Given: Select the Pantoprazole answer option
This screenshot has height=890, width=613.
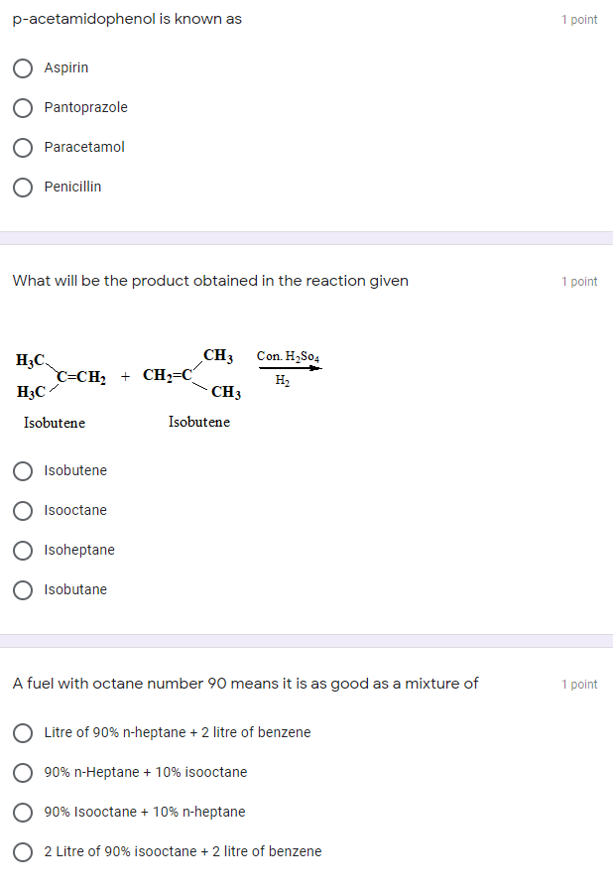Looking at the screenshot, I should click(x=23, y=108).
